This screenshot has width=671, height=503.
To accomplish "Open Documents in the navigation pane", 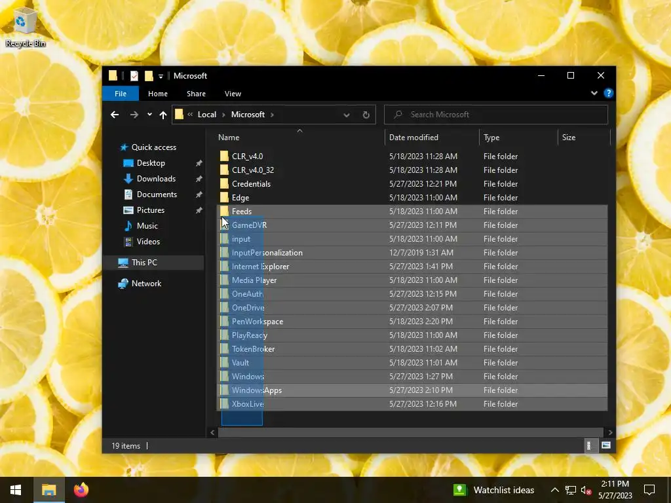I will pos(157,194).
